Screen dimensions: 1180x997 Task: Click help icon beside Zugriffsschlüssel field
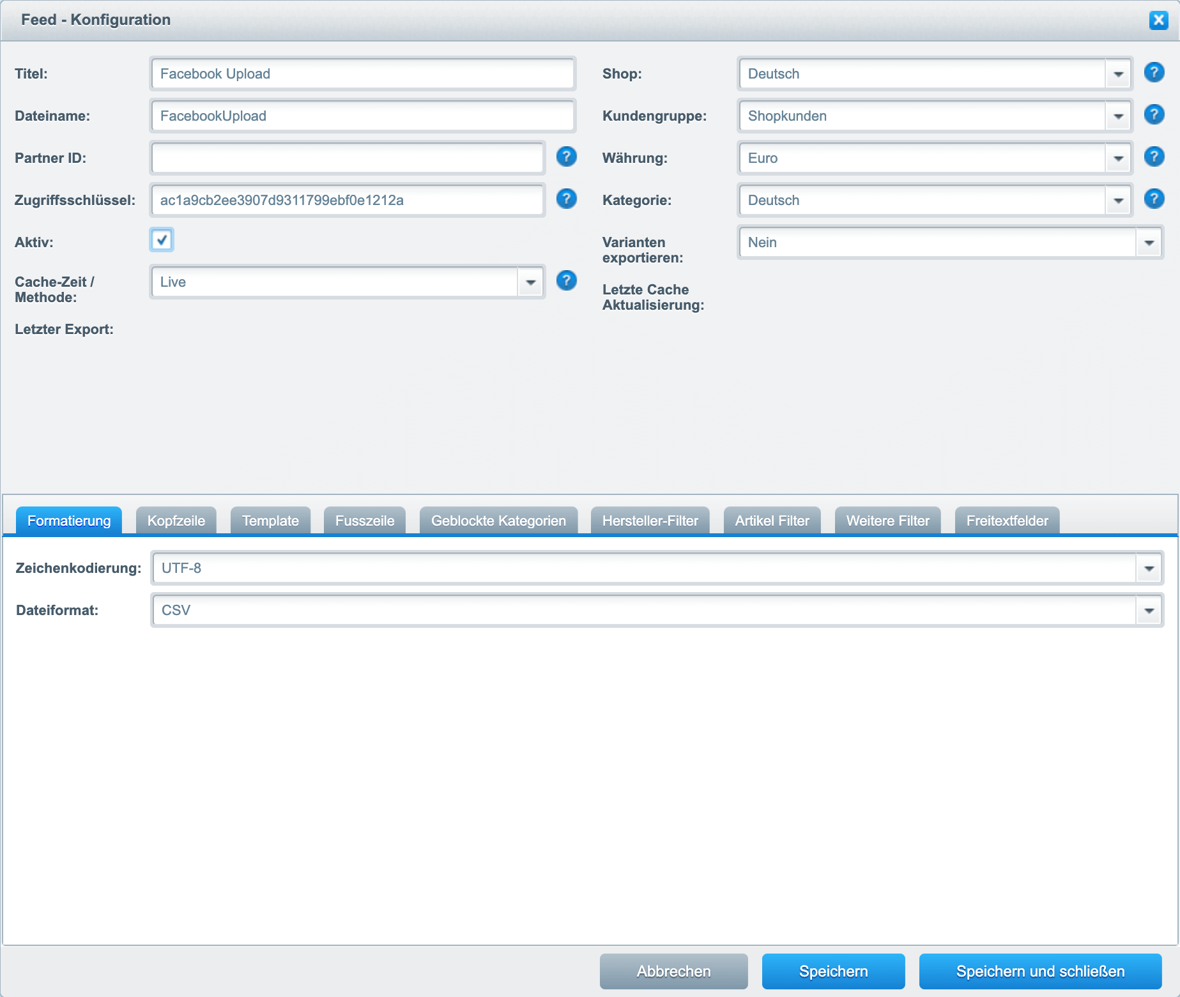coord(566,199)
